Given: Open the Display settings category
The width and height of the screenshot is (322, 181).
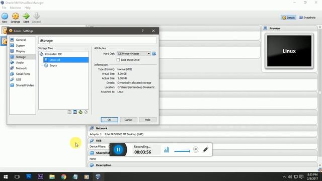Looking at the screenshot, I should tap(21, 51).
